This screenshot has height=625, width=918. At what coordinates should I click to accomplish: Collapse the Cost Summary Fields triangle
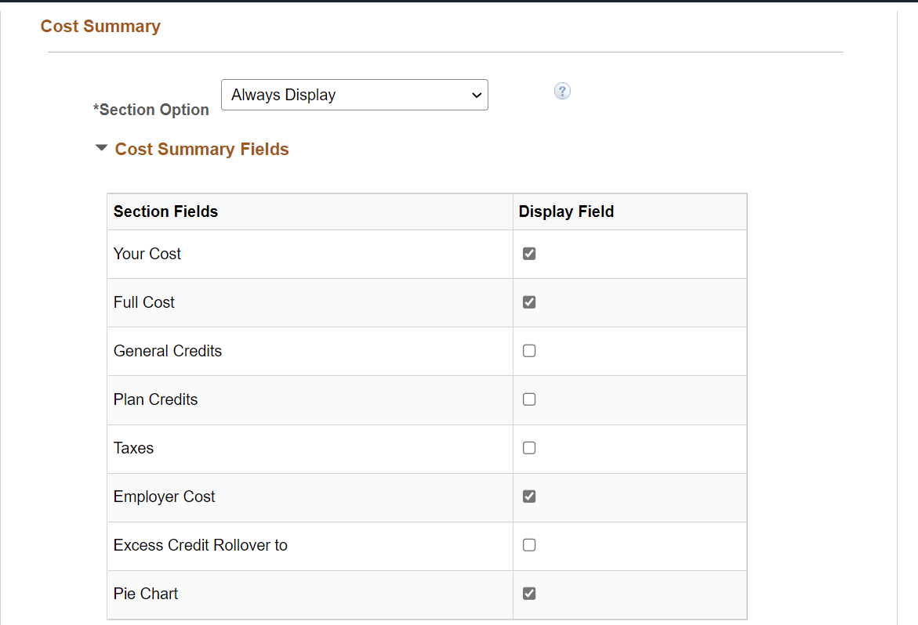[101, 147]
